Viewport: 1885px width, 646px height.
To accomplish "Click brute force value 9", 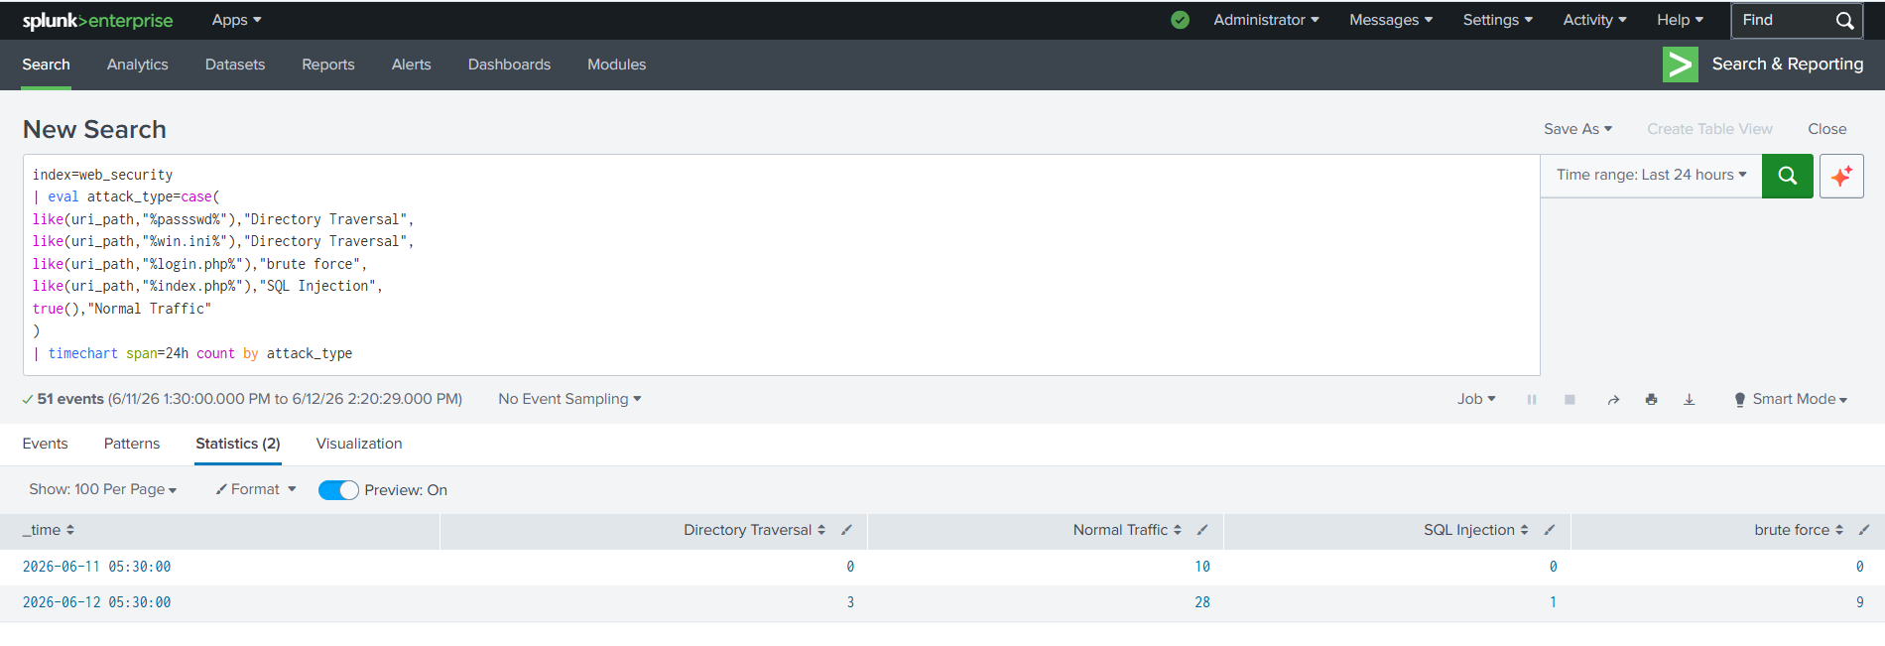I will click(x=1859, y=602).
